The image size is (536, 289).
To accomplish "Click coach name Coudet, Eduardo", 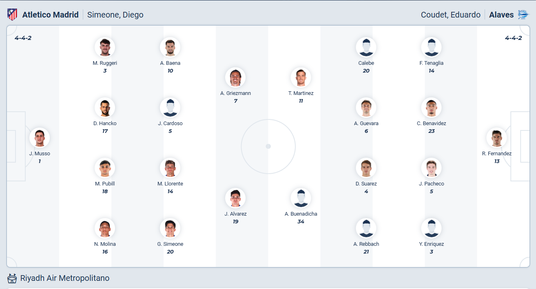I will coord(450,15).
